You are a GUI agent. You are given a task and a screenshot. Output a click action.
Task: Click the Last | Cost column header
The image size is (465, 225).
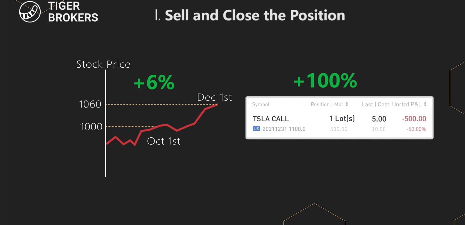click(375, 104)
